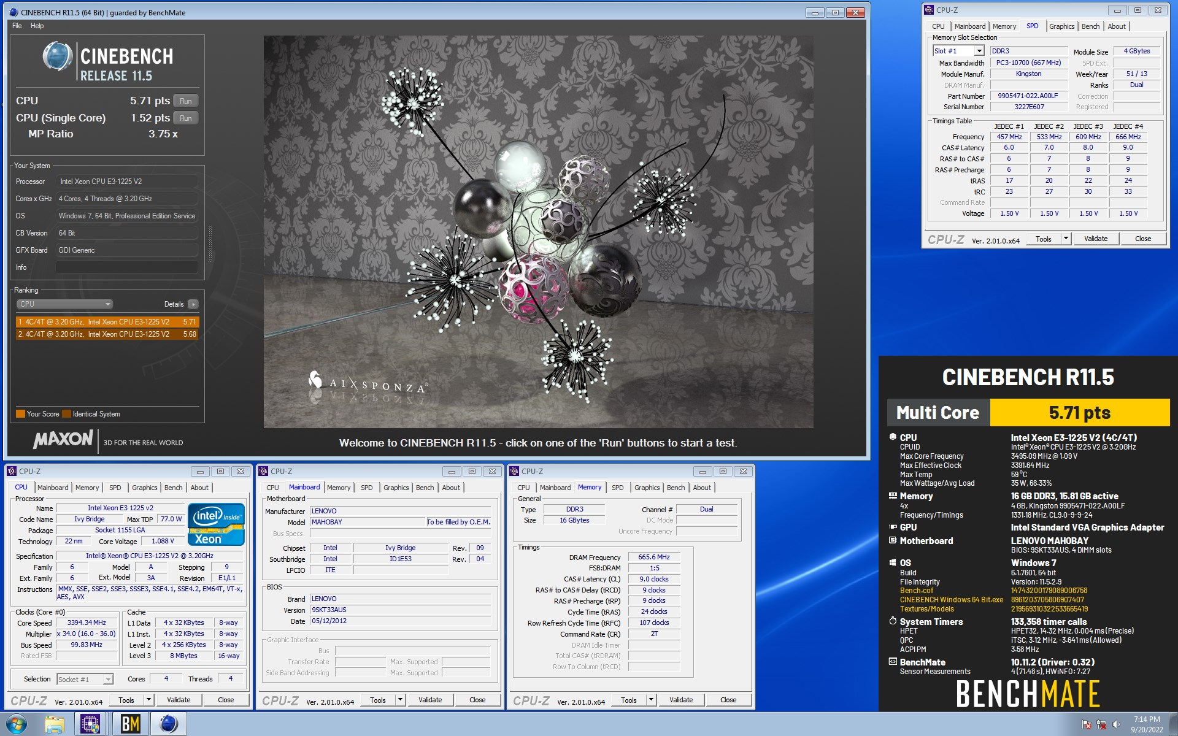
Task: Click the Identical System legend swatch
Action: [x=66, y=413]
